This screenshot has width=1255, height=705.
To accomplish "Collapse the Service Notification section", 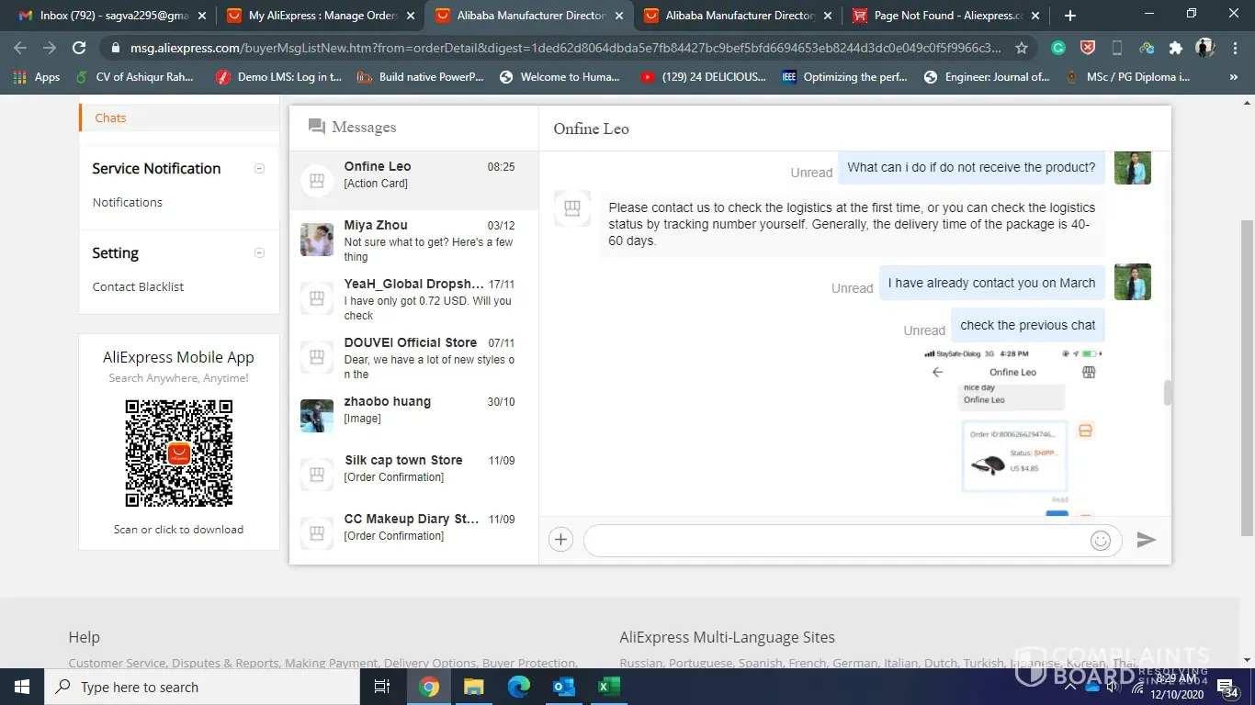I will [259, 169].
